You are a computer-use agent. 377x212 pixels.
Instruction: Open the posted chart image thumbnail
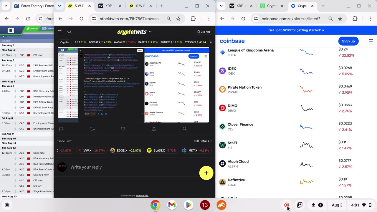pos(134,85)
